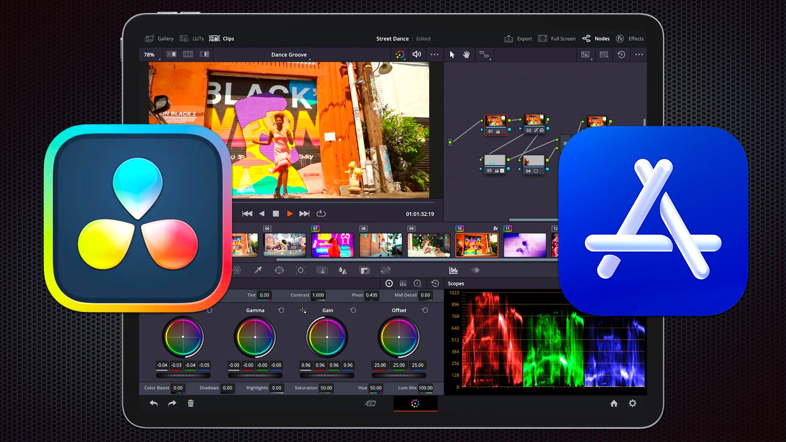
Task: Open the Effects panel
Action: point(630,38)
